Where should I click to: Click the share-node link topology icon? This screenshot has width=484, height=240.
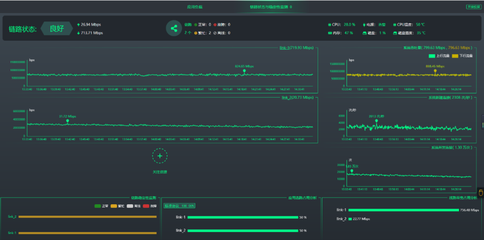(173, 29)
